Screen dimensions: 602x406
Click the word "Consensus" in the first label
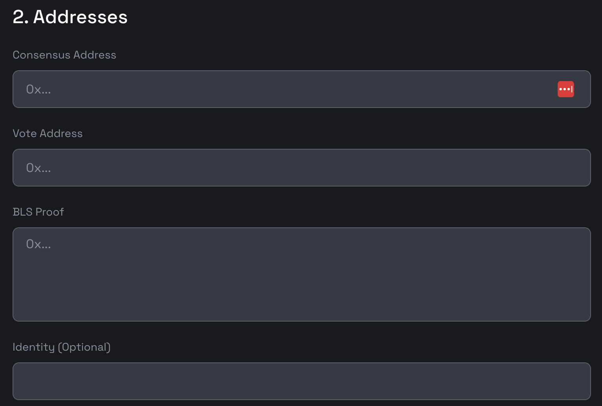(x=41, y=55)
